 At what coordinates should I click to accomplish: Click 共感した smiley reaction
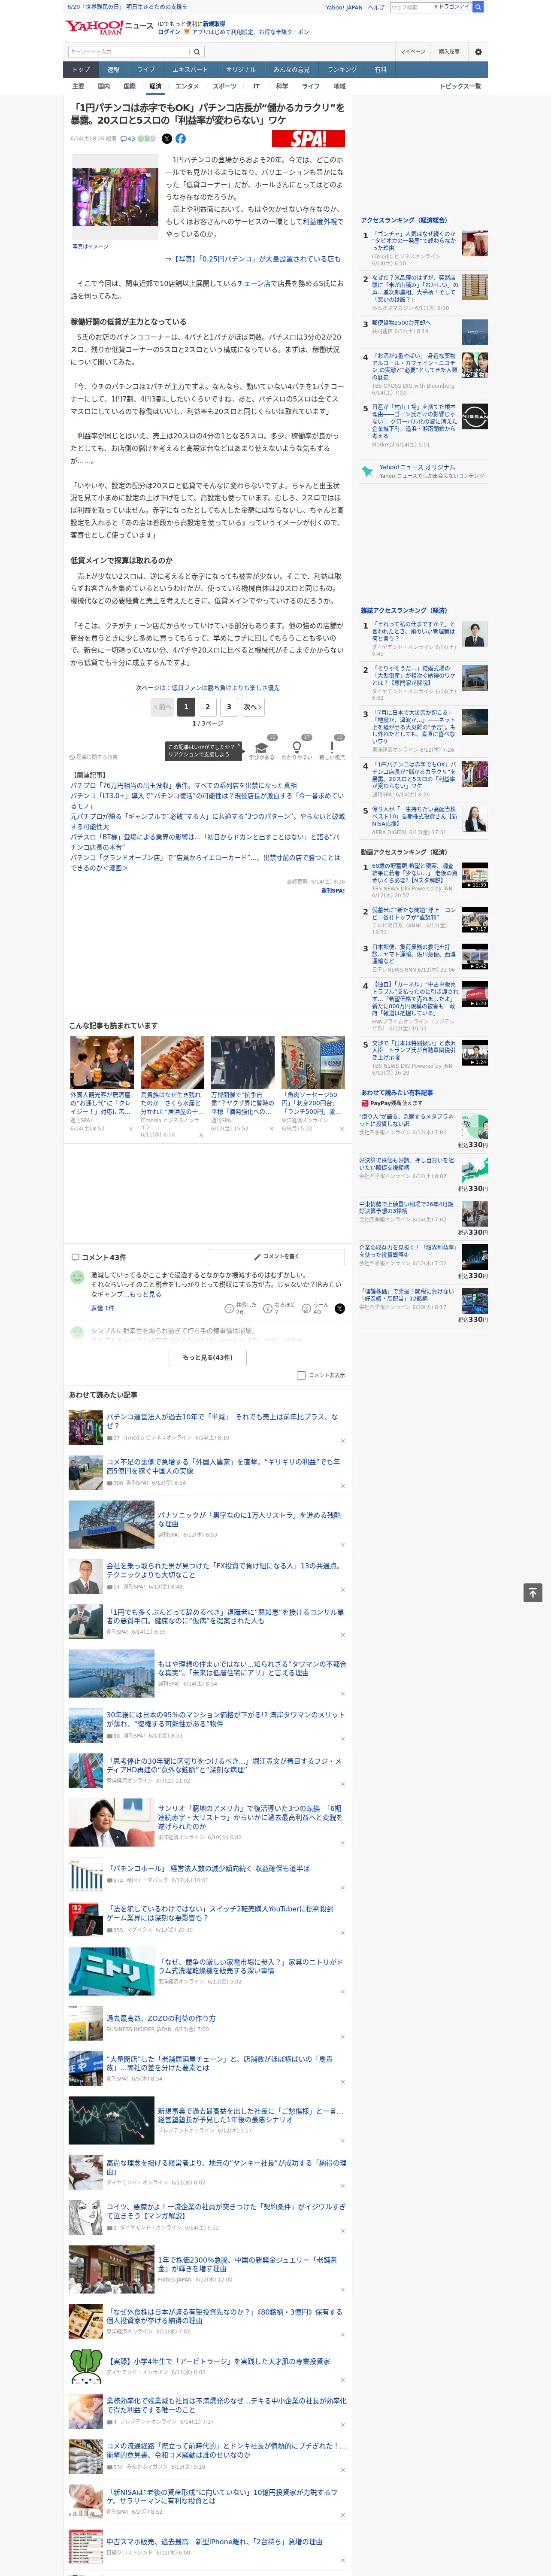click(229, 1308)
